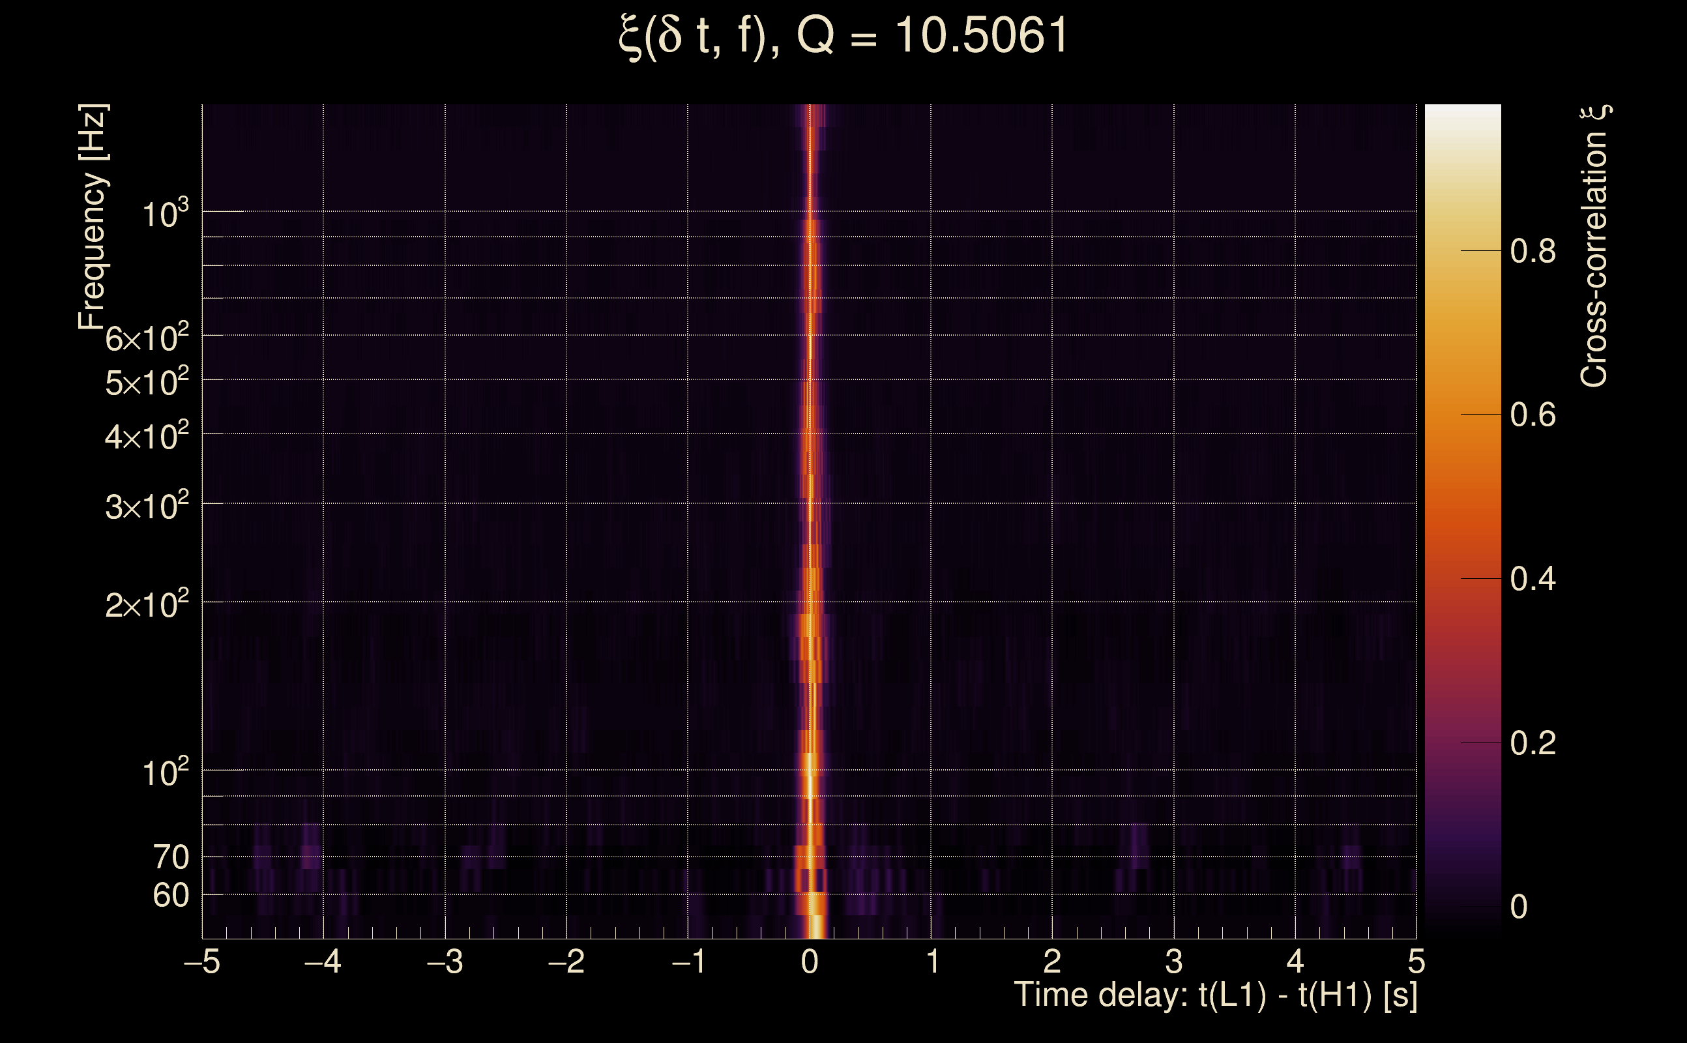
Task: Click the 60 frequency tick label
Action: (170, 896)
